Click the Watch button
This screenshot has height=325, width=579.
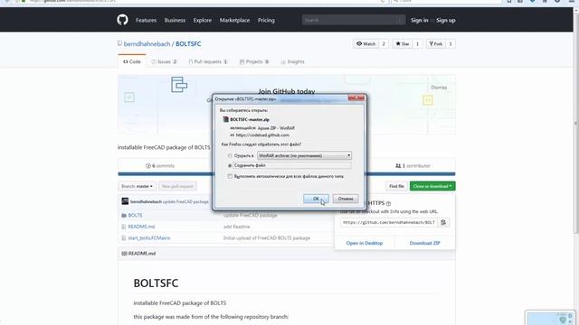click(365, 44)
